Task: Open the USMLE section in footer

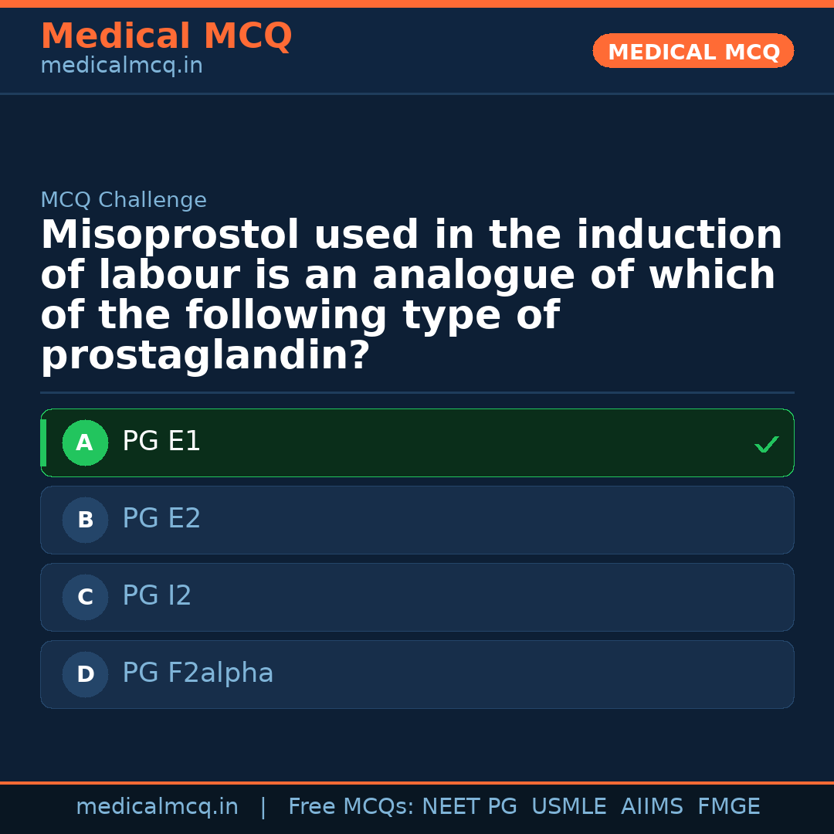Action: 569,806
